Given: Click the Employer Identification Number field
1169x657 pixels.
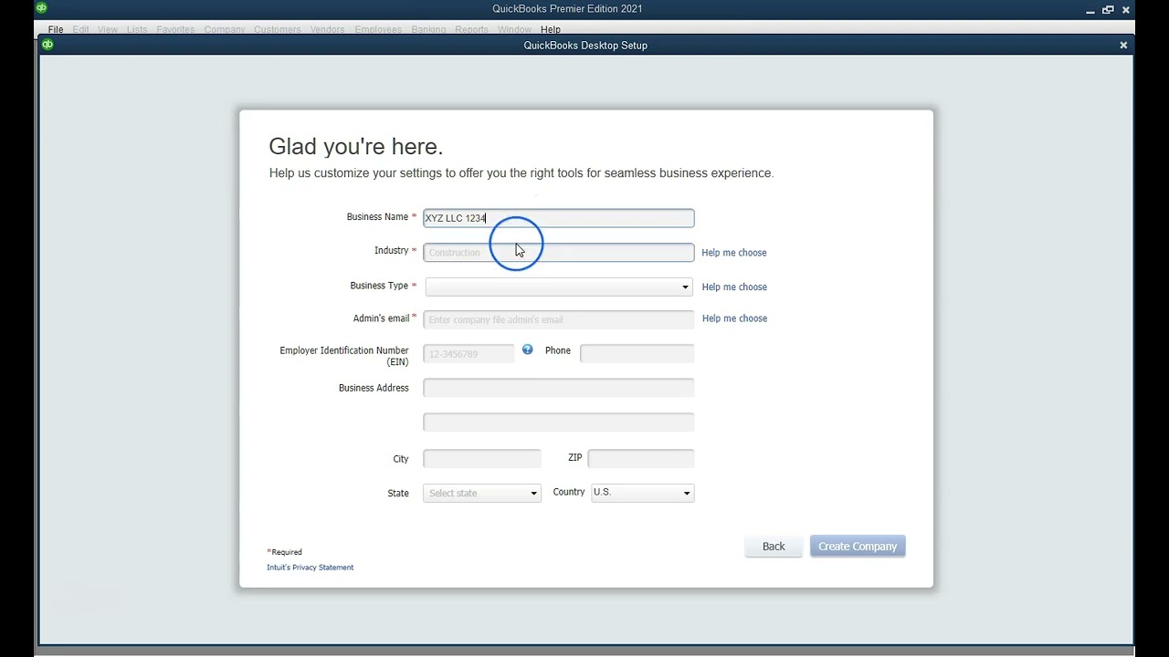Looking at the screenshot, I should click(x=469, y=353).
